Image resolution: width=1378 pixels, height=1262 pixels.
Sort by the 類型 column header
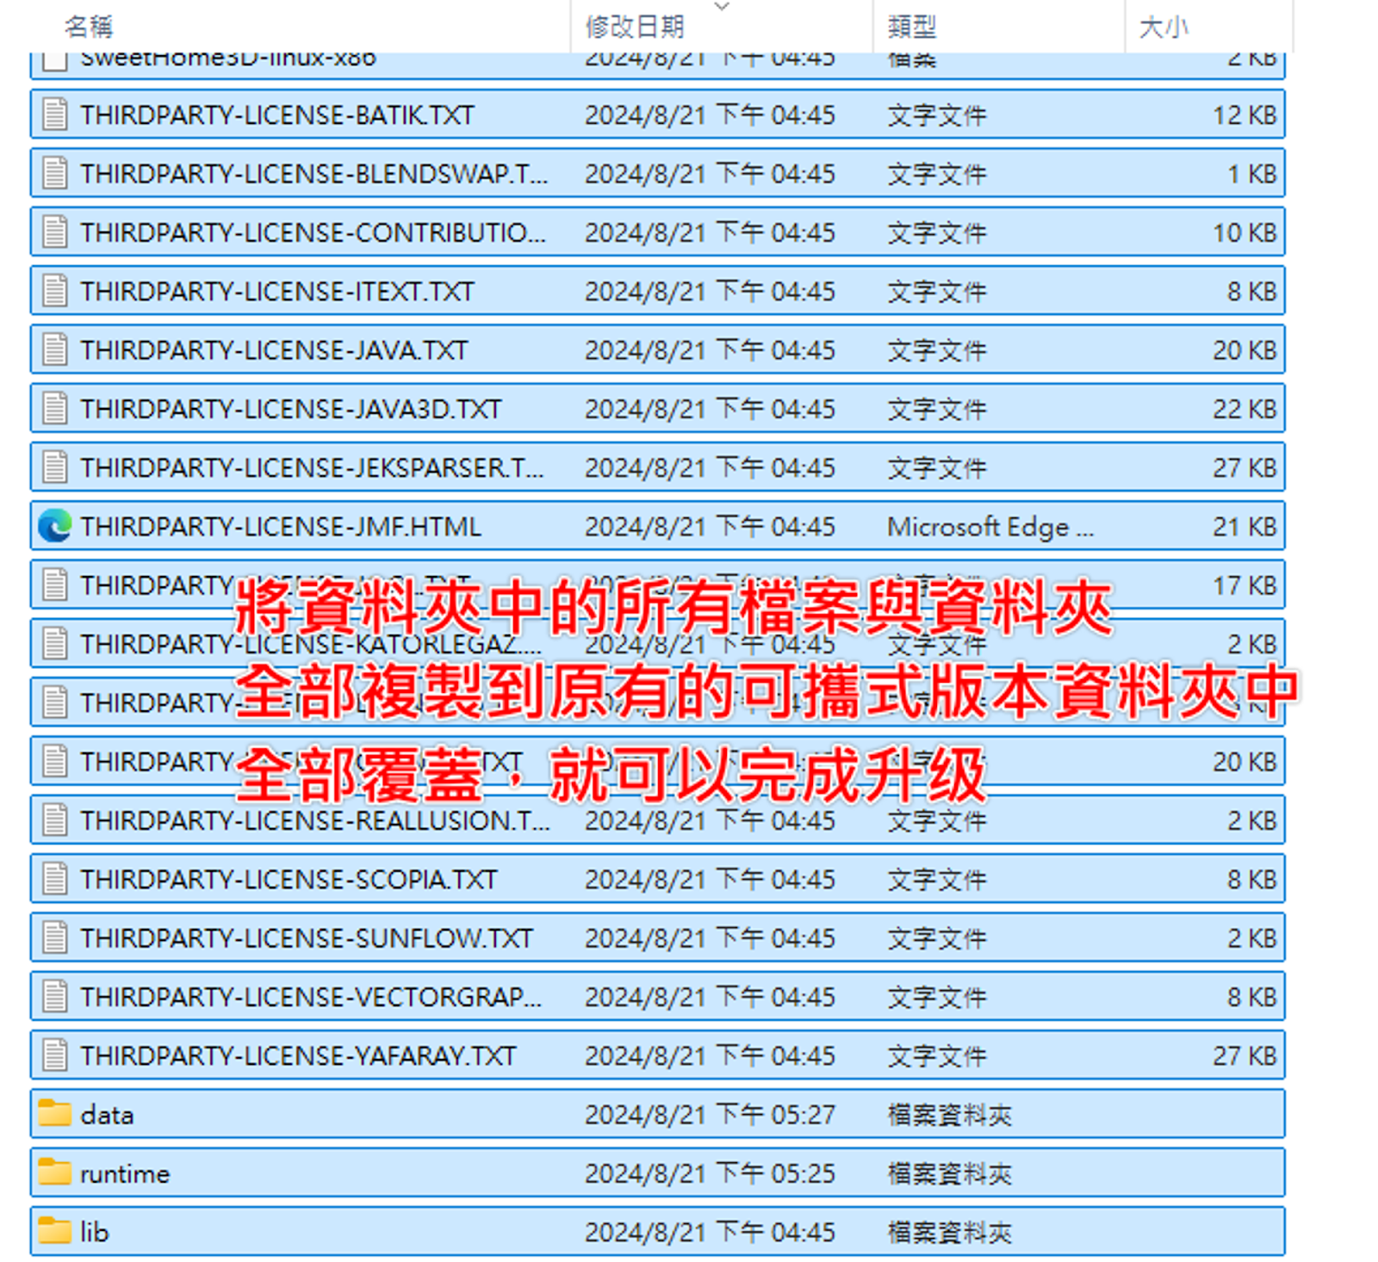[x=912, y=27]
